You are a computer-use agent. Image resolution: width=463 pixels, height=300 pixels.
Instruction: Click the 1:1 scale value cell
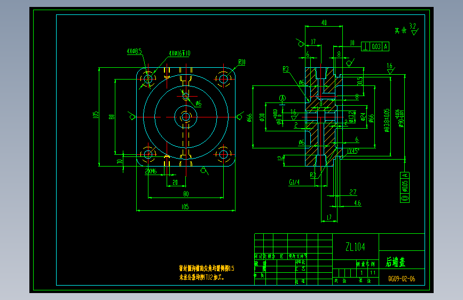pos(373,273)
